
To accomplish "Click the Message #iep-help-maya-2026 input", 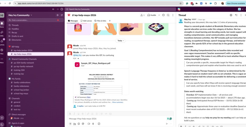I will [x=118, y=119].
